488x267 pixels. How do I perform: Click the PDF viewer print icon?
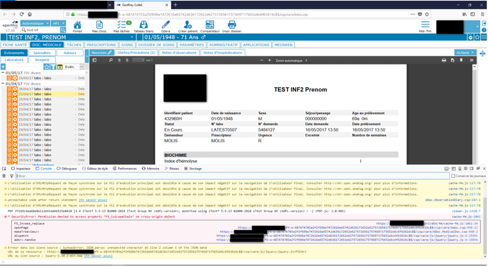pyautogui.click(x=444, y=60)
